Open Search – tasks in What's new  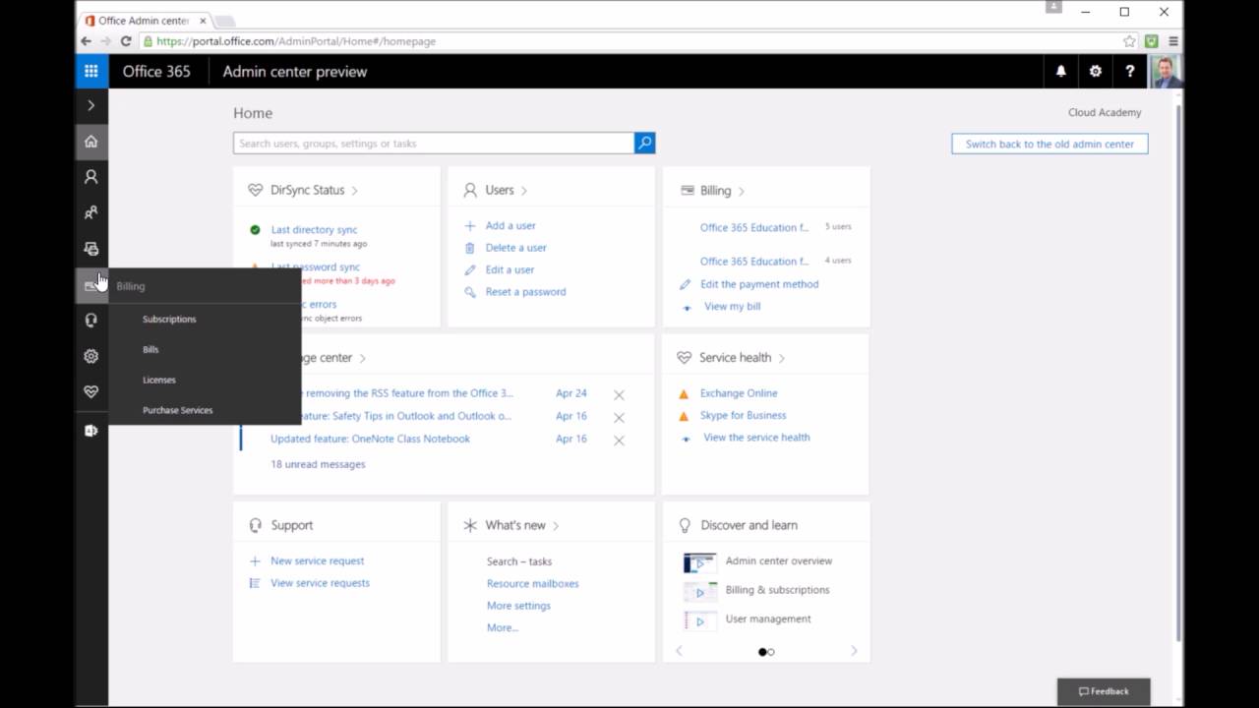(x=519, y=561)
